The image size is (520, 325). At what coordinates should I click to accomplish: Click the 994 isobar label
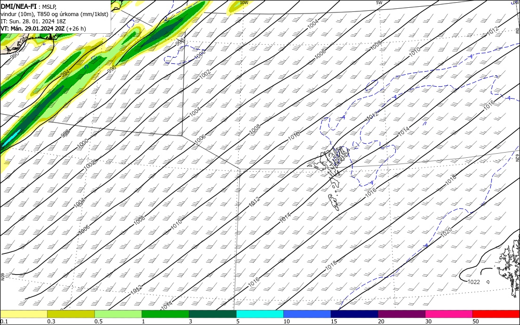point(66,74)
